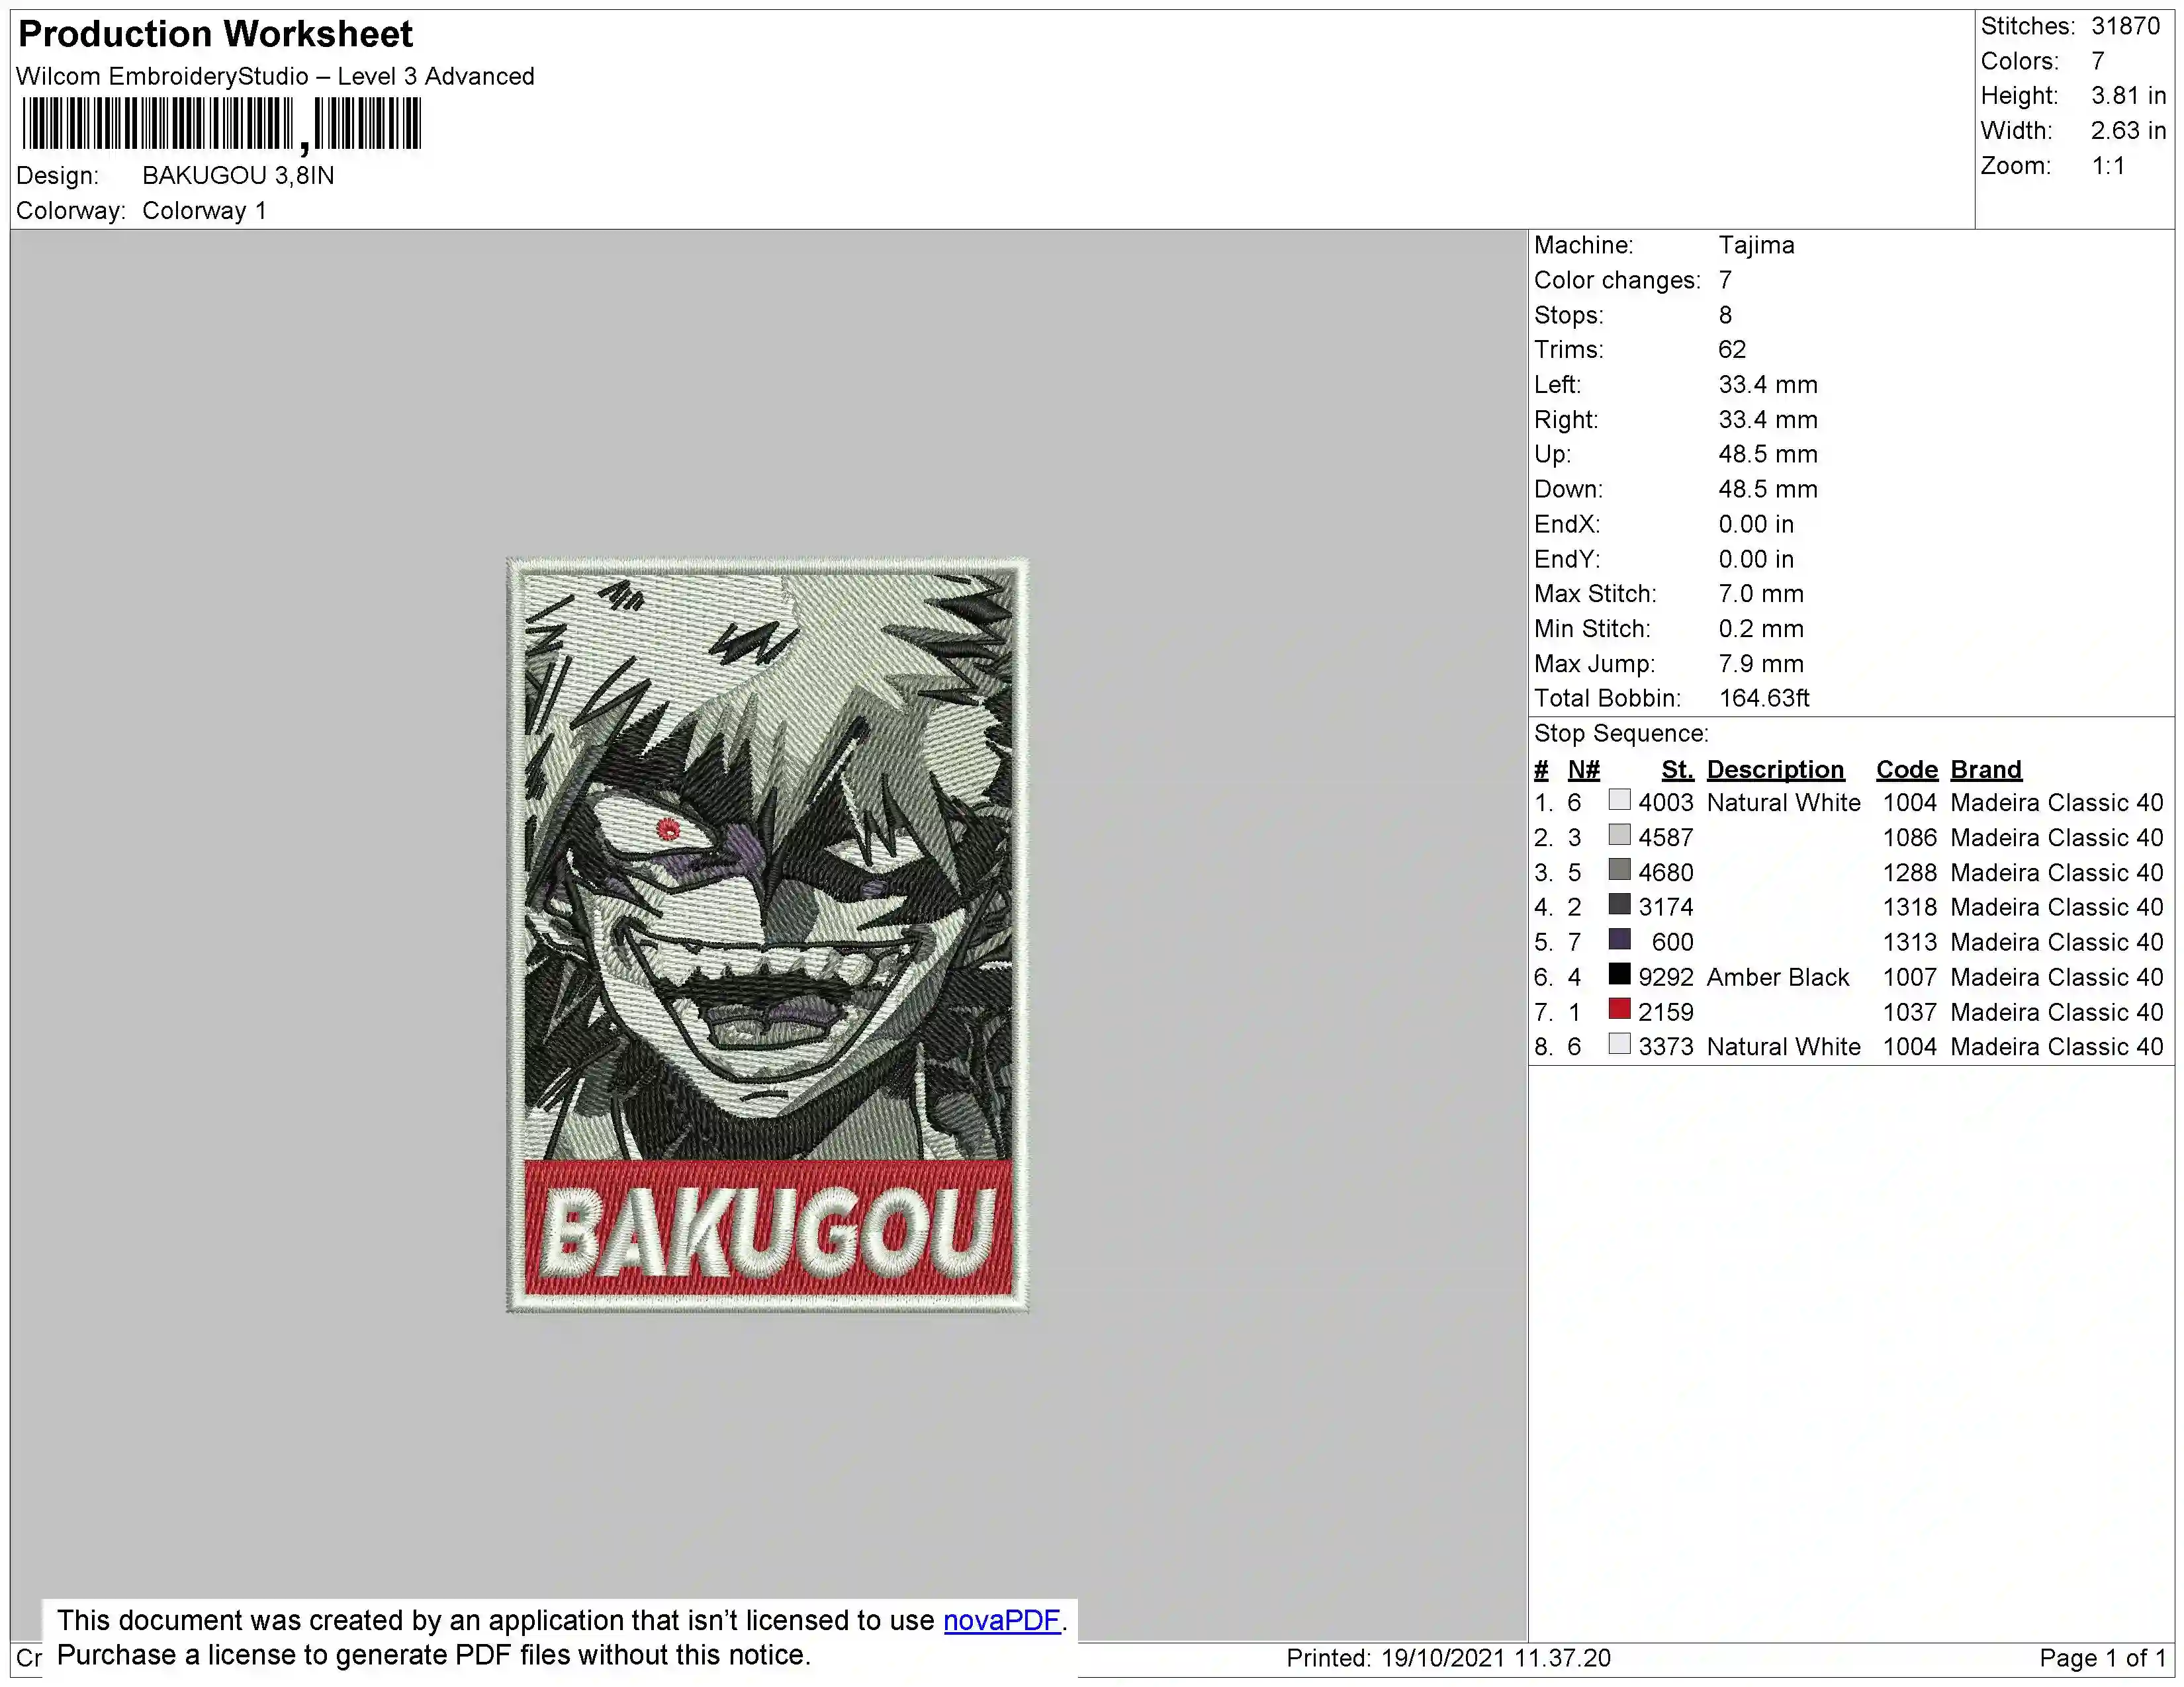
Task: Click the Code column header
Action: 1906,769
